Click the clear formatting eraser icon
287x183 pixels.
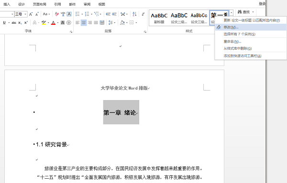(57, 14)
